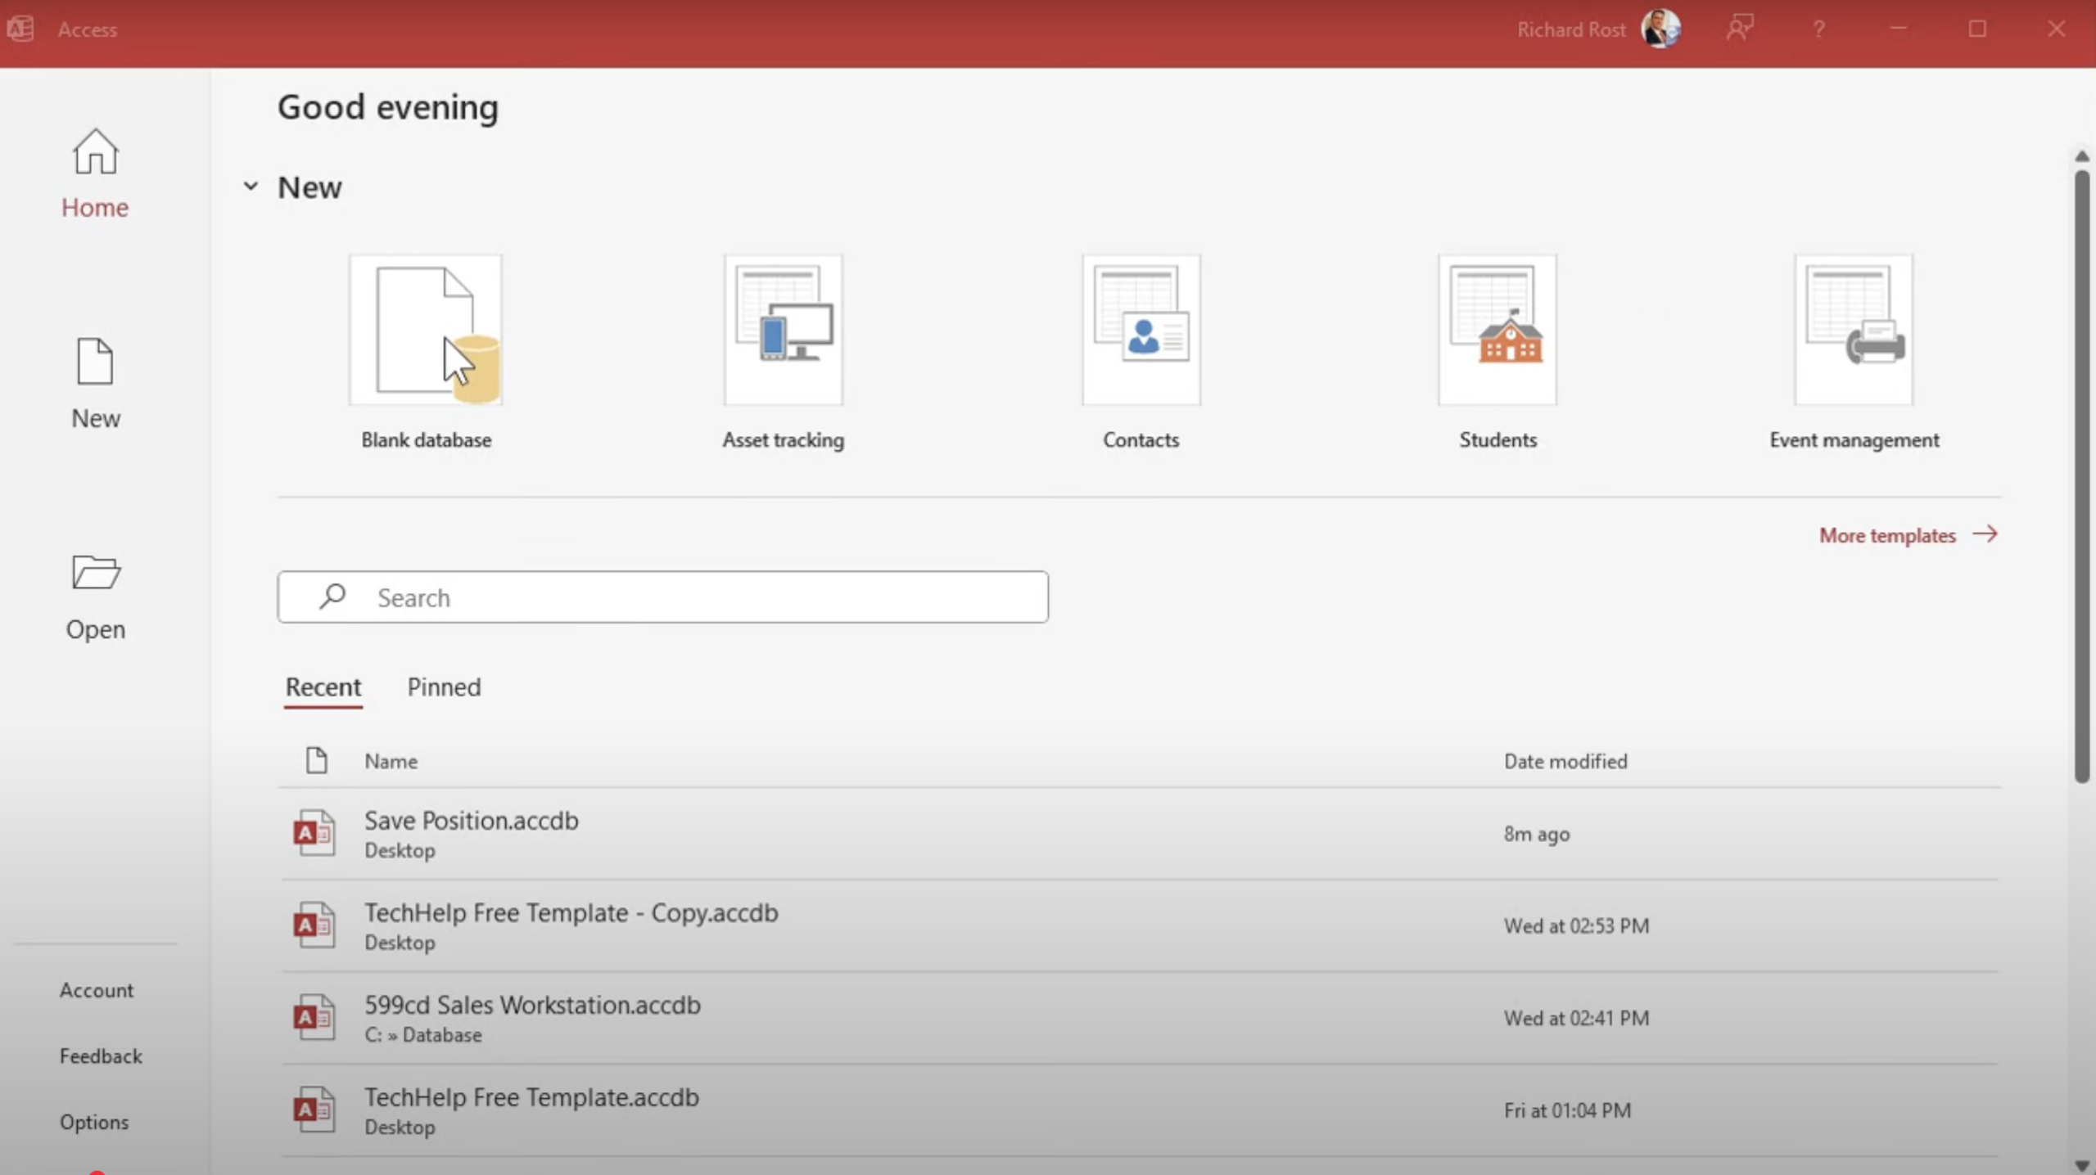The width and height of the screenshot is (2096, 1175).
Task: Click the Contacts label
Action: 1141,440
